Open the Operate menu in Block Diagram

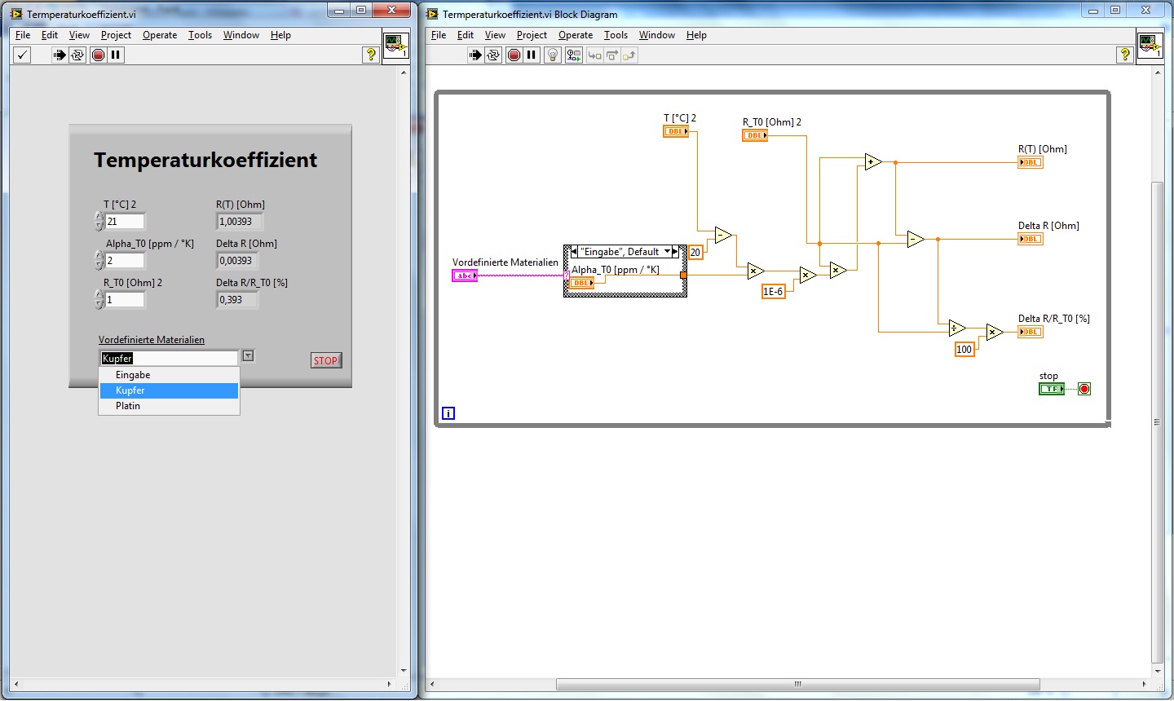(575, 35)
